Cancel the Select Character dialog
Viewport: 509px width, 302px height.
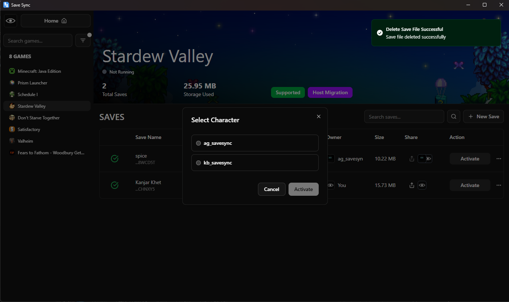(272, 189)
